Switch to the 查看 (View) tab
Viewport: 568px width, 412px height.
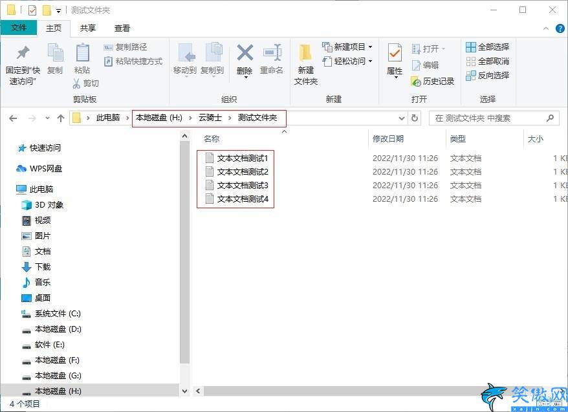point(122,28)
